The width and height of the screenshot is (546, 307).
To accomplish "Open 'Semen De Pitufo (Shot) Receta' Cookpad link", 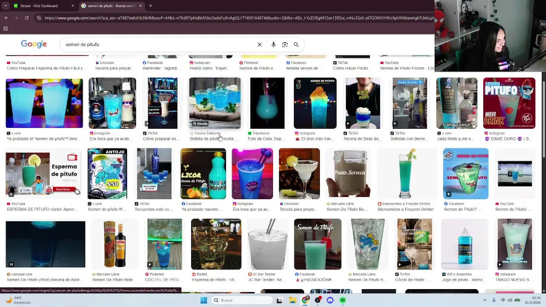I will pyautogui.click(x=43, y=280).
